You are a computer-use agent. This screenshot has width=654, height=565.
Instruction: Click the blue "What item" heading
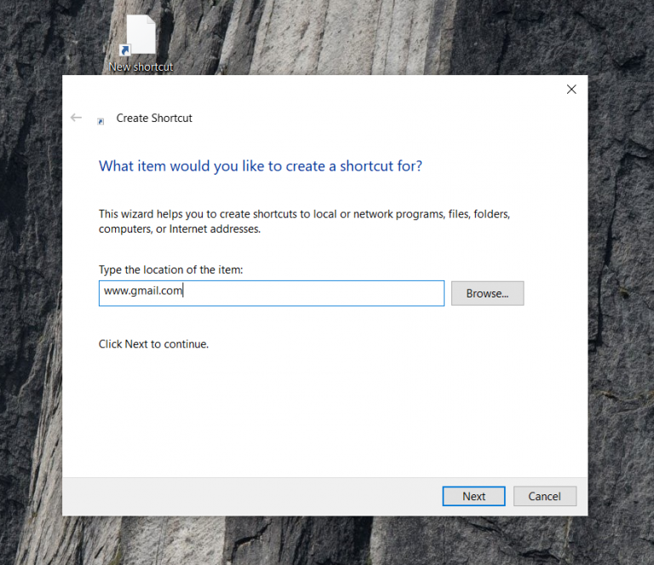[x=261, y=166]
